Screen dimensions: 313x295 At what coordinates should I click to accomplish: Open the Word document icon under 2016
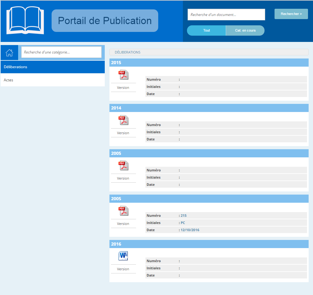pyautogui.click(x=123, y=256)
